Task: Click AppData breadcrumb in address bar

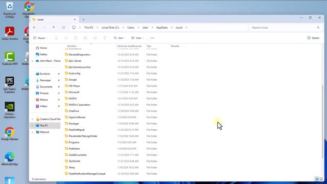Action: coord(162,28)
